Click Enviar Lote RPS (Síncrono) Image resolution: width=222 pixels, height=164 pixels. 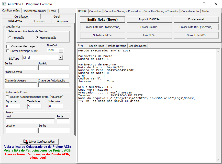click(196, 27)
